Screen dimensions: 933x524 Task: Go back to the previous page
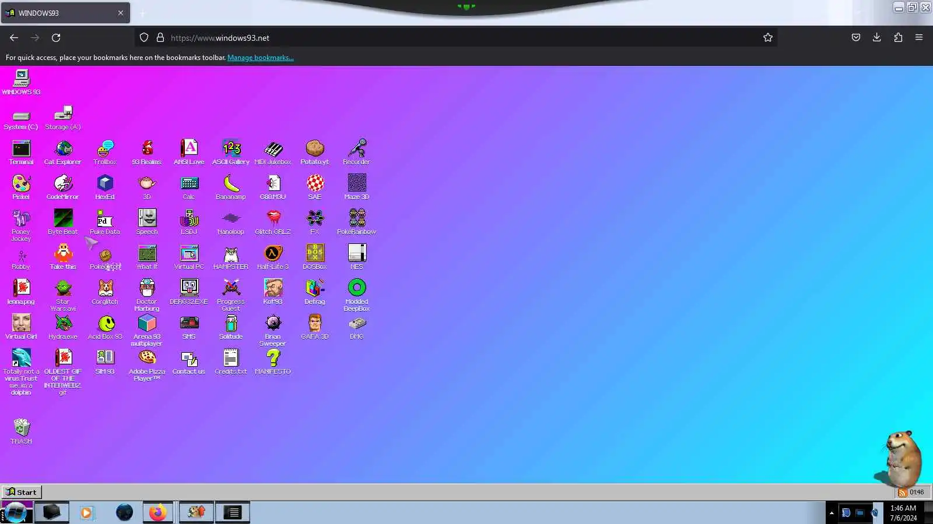pyautogui.click(x=14, y=38)
